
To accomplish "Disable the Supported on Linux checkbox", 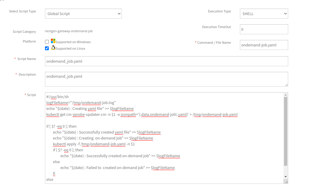I will pos(47,48).
